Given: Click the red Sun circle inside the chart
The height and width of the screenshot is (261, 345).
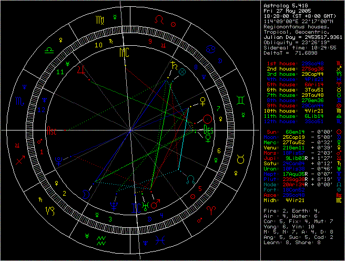Looking at the screenshot, I should point(207,119).
